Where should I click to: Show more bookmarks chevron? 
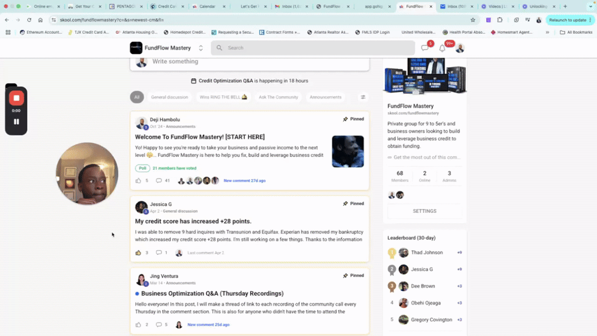547,33
